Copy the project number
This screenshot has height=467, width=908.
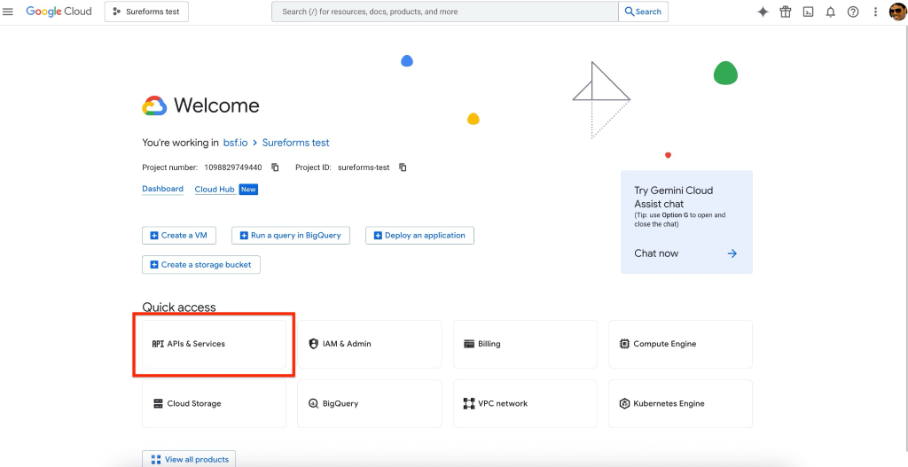pyautogui.click(x=276, y=167)
